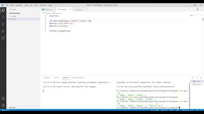Open the Explorer view in activity bar
The image size is (204, 114).
(x=3, y=10)
